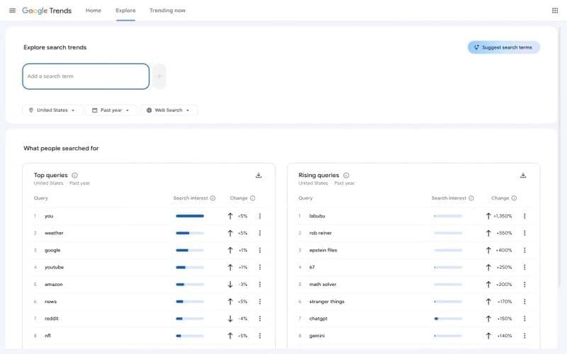Open more options for 'news' query

click(x=259, y=302)
